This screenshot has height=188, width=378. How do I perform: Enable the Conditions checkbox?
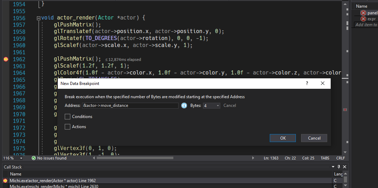(x=68, y=117)
